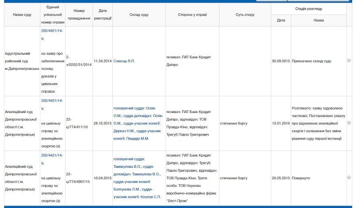The height and width of the screenshot is (208, 354).
Task: Click the Суть спору column header
Action: (245, 15)
